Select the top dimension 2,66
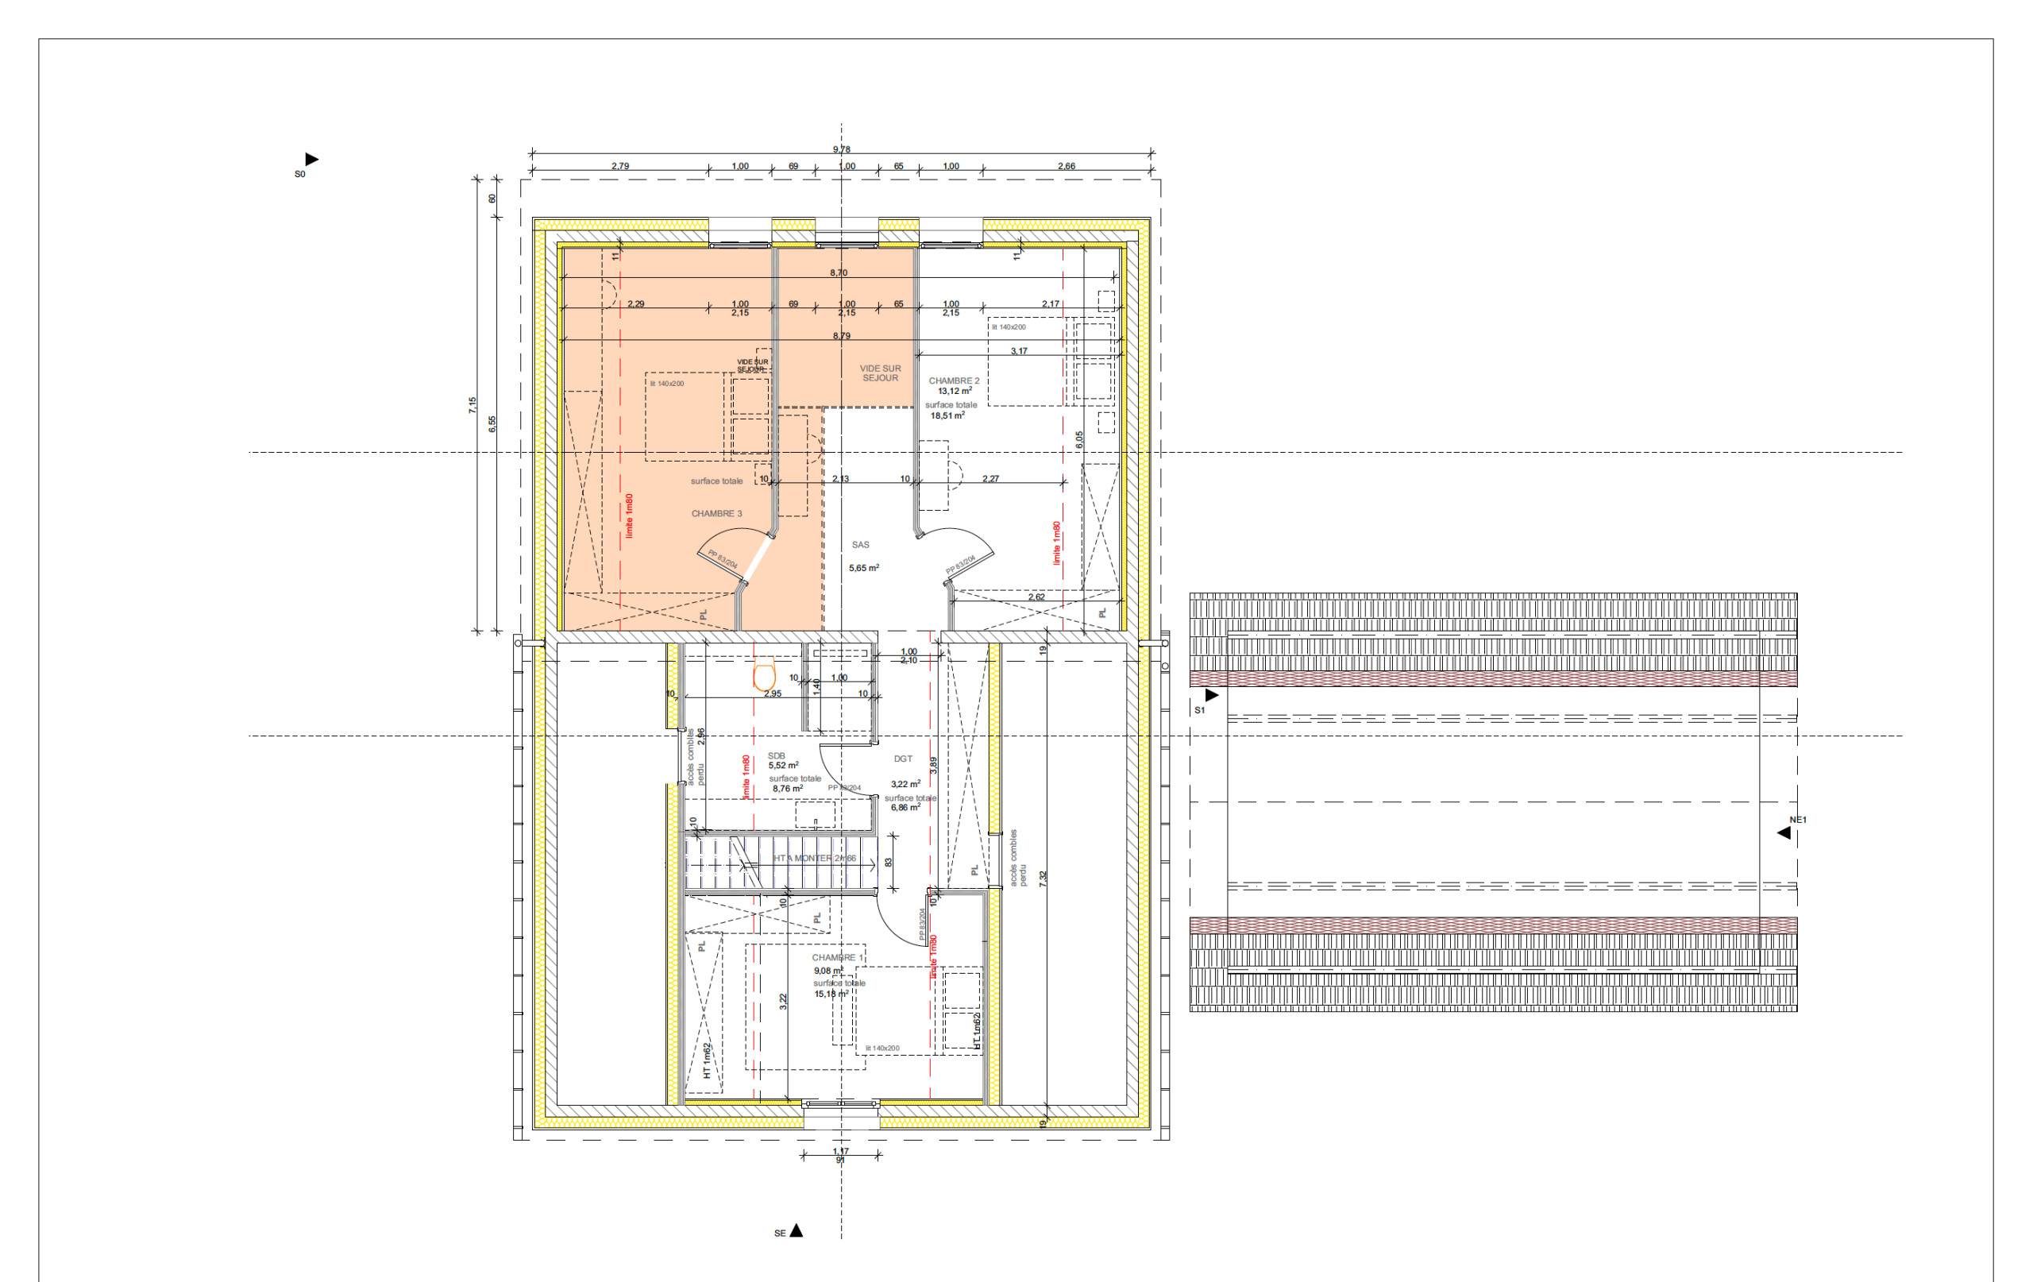Image resolution: width=2033 pixels, height=1282 pixels. (1067, 165)
